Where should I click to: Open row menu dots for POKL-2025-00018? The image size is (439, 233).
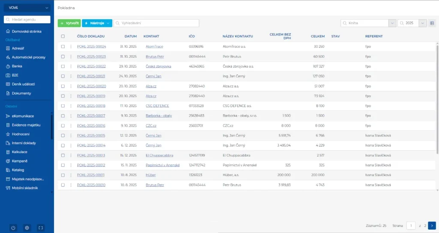pos(71,106)
